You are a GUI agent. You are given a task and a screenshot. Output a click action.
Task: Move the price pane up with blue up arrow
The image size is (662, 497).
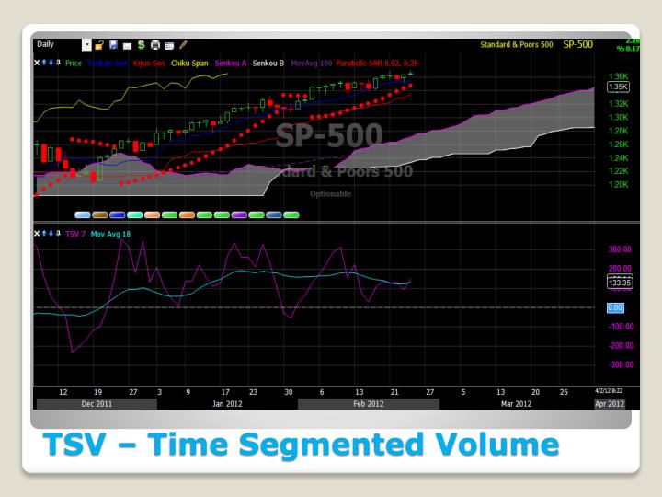(x=44, y=63)
